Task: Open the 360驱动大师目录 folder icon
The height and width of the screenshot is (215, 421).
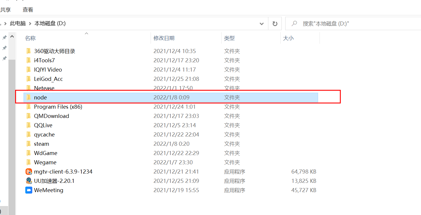Action: (28, 51)
